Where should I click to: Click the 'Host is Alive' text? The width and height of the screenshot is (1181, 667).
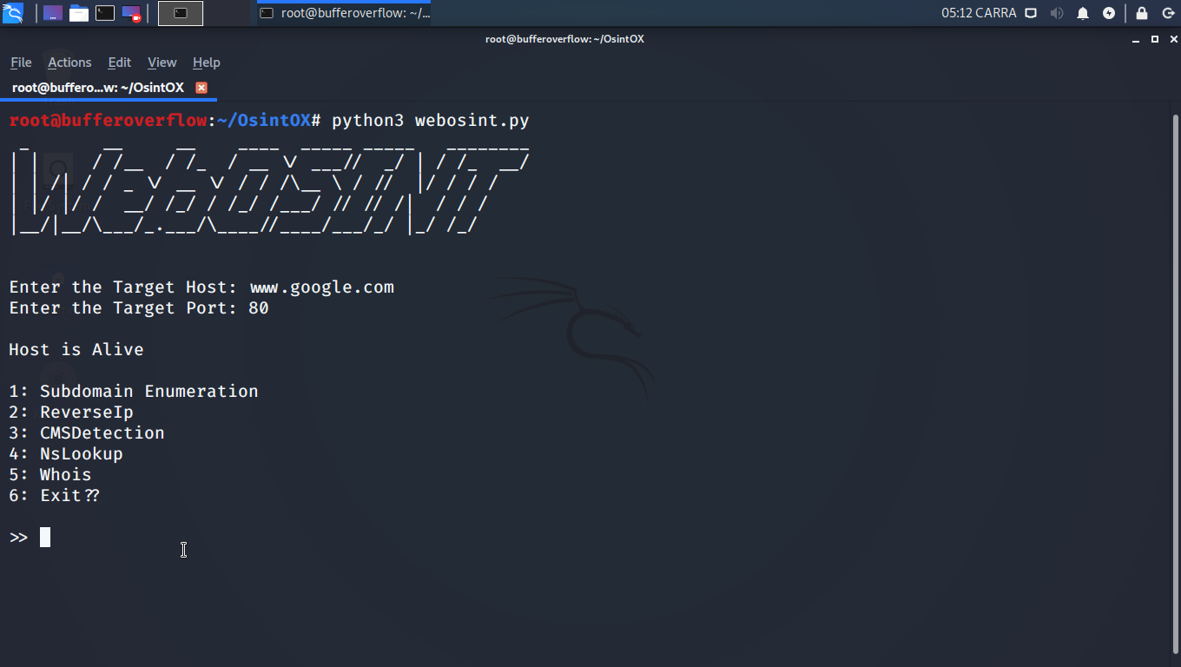76,350
